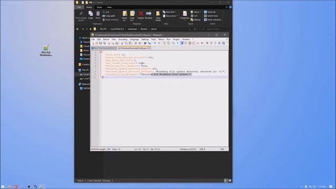Click the Save icon in Notepad++ toolbar
This screenshot has width=336, height=189.
pos(100,43)
